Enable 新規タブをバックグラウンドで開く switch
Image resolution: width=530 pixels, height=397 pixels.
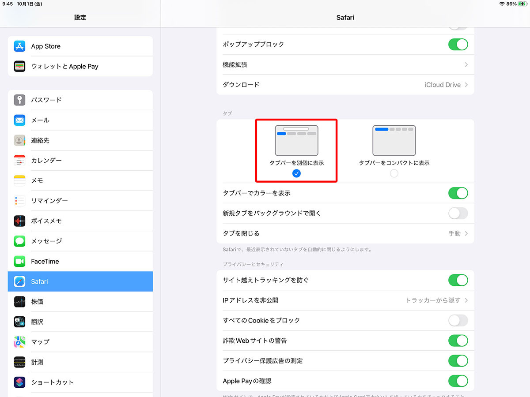458,213
